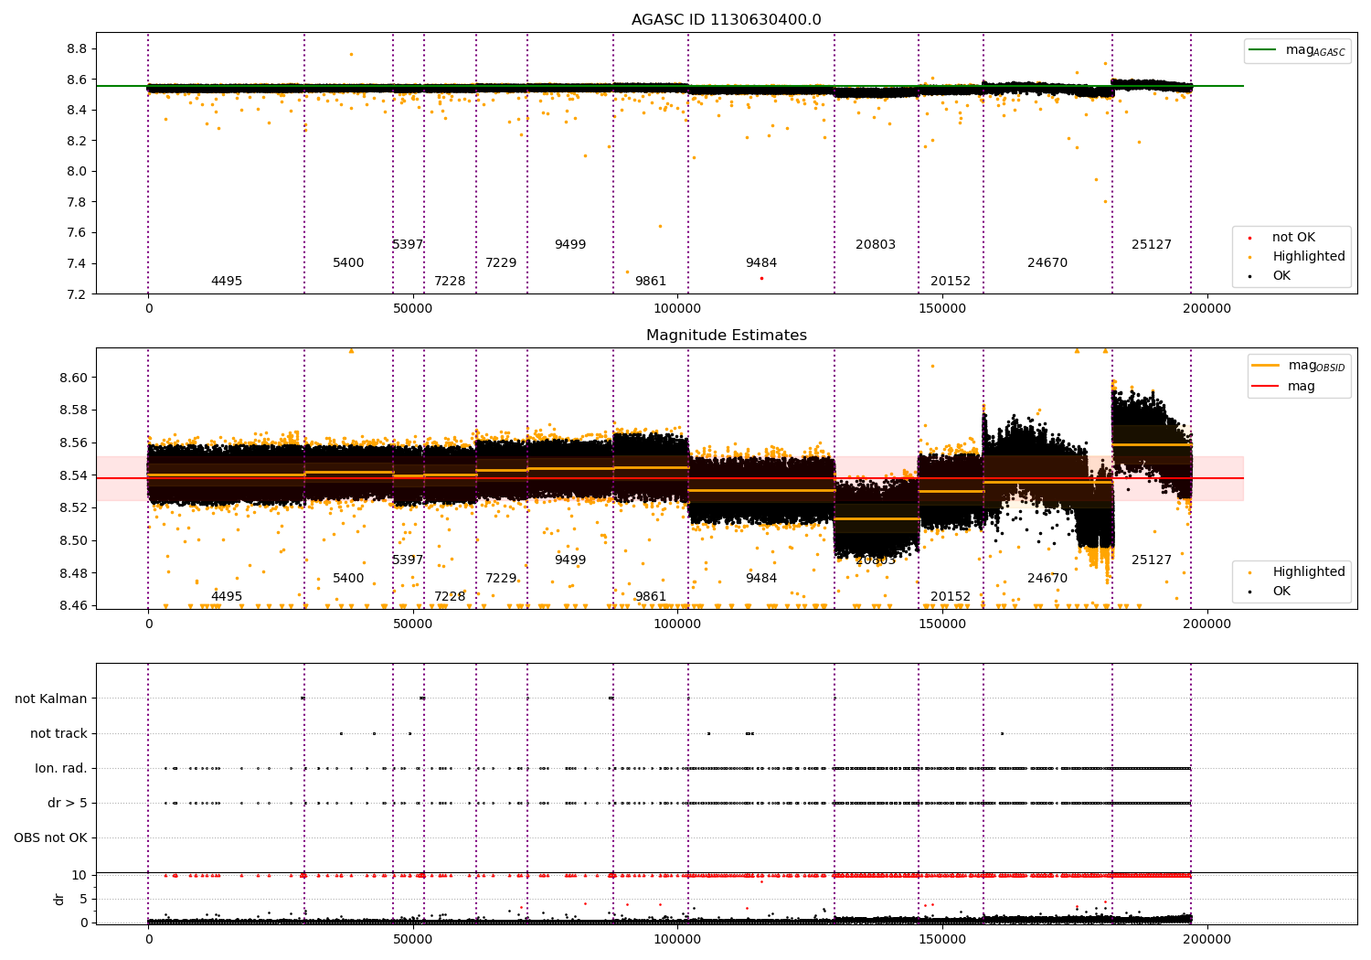Click the 8.58 y-axis tick label
The height and width of the screenshot is (960, 1371).
tap(74, 411)
